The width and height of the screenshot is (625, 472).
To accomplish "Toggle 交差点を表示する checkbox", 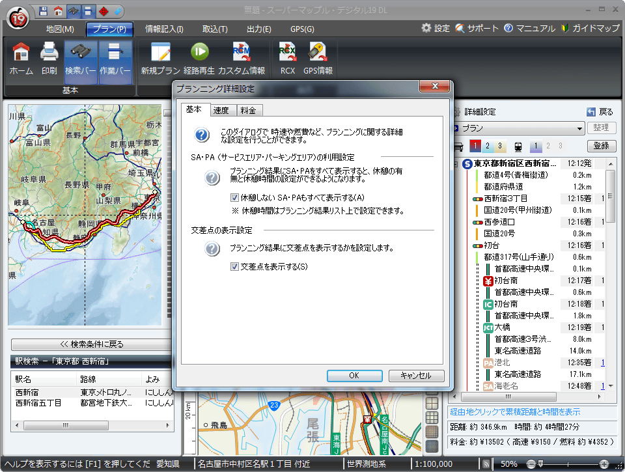I will [x=235, y=267].
